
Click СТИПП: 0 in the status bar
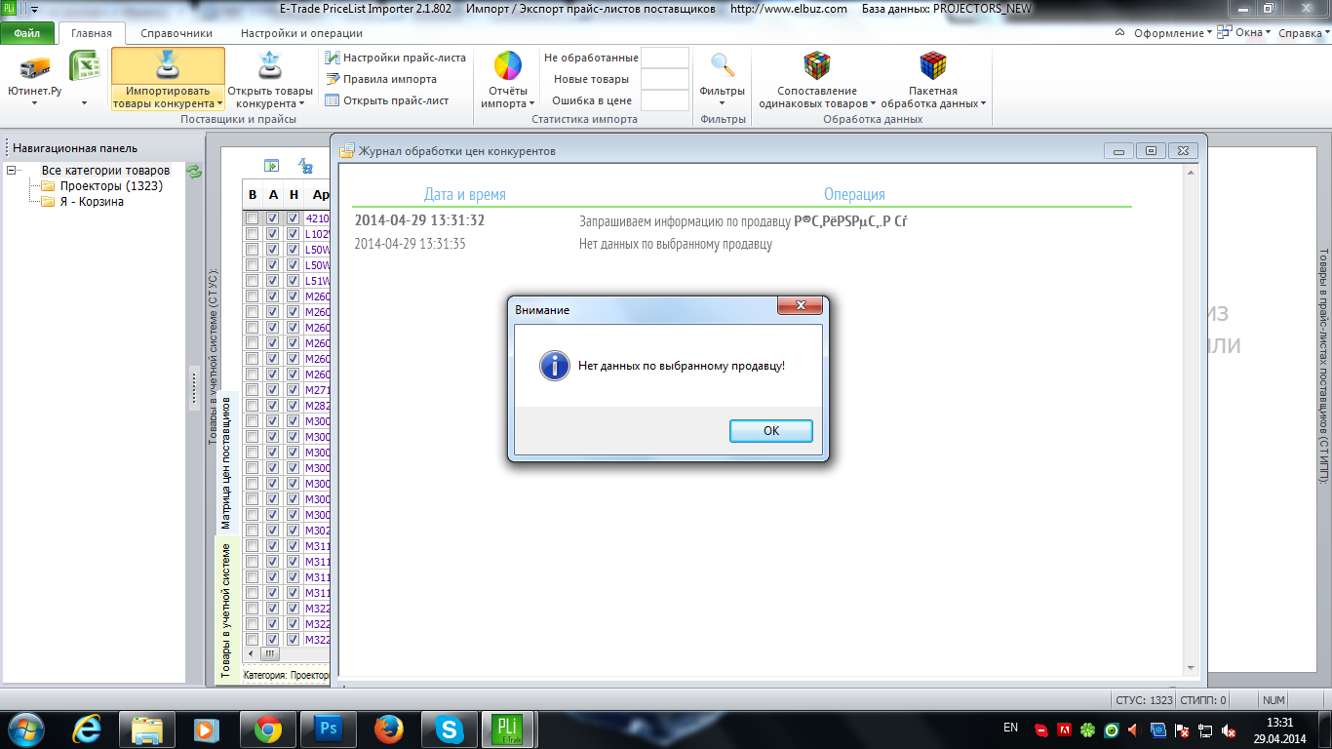pos(1202,700)
